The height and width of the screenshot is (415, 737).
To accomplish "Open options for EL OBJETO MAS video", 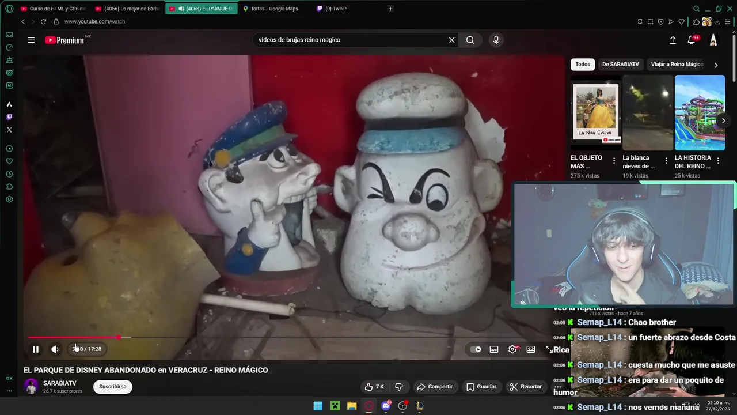I will coord(614,161).
